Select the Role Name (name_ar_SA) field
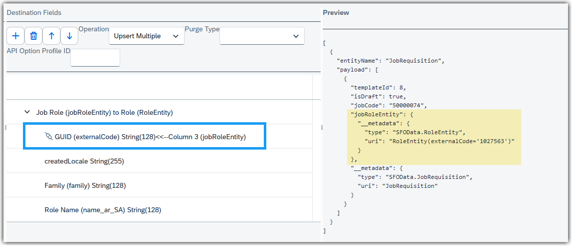This screenshot has height=246, width=572. click(103, 210)
